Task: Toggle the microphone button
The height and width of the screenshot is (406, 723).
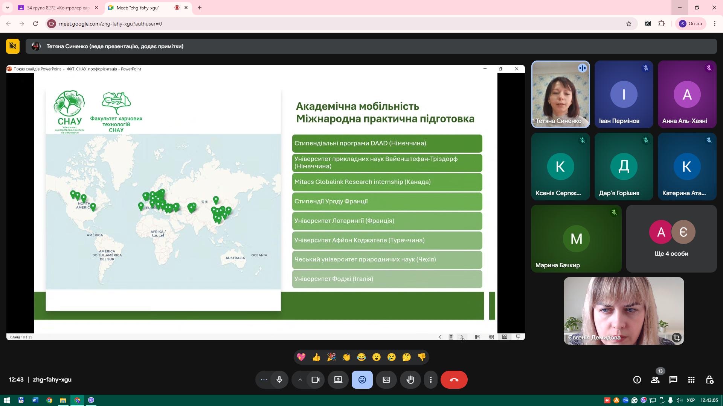Action: 279,380
